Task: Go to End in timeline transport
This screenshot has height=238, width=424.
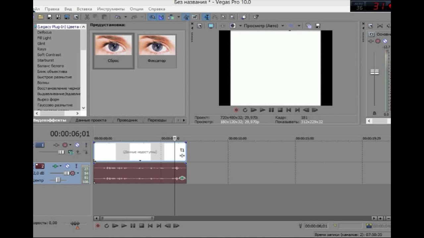Action: [159, 226]
